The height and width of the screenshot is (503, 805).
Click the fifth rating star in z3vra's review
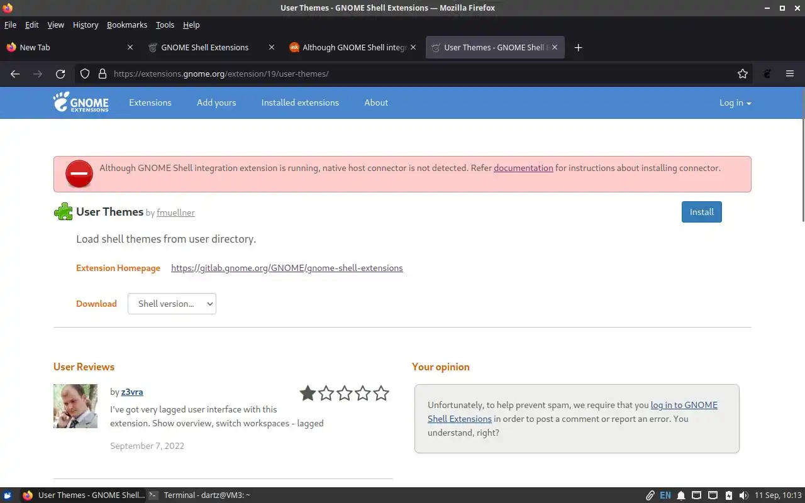[x=381, y=394]
